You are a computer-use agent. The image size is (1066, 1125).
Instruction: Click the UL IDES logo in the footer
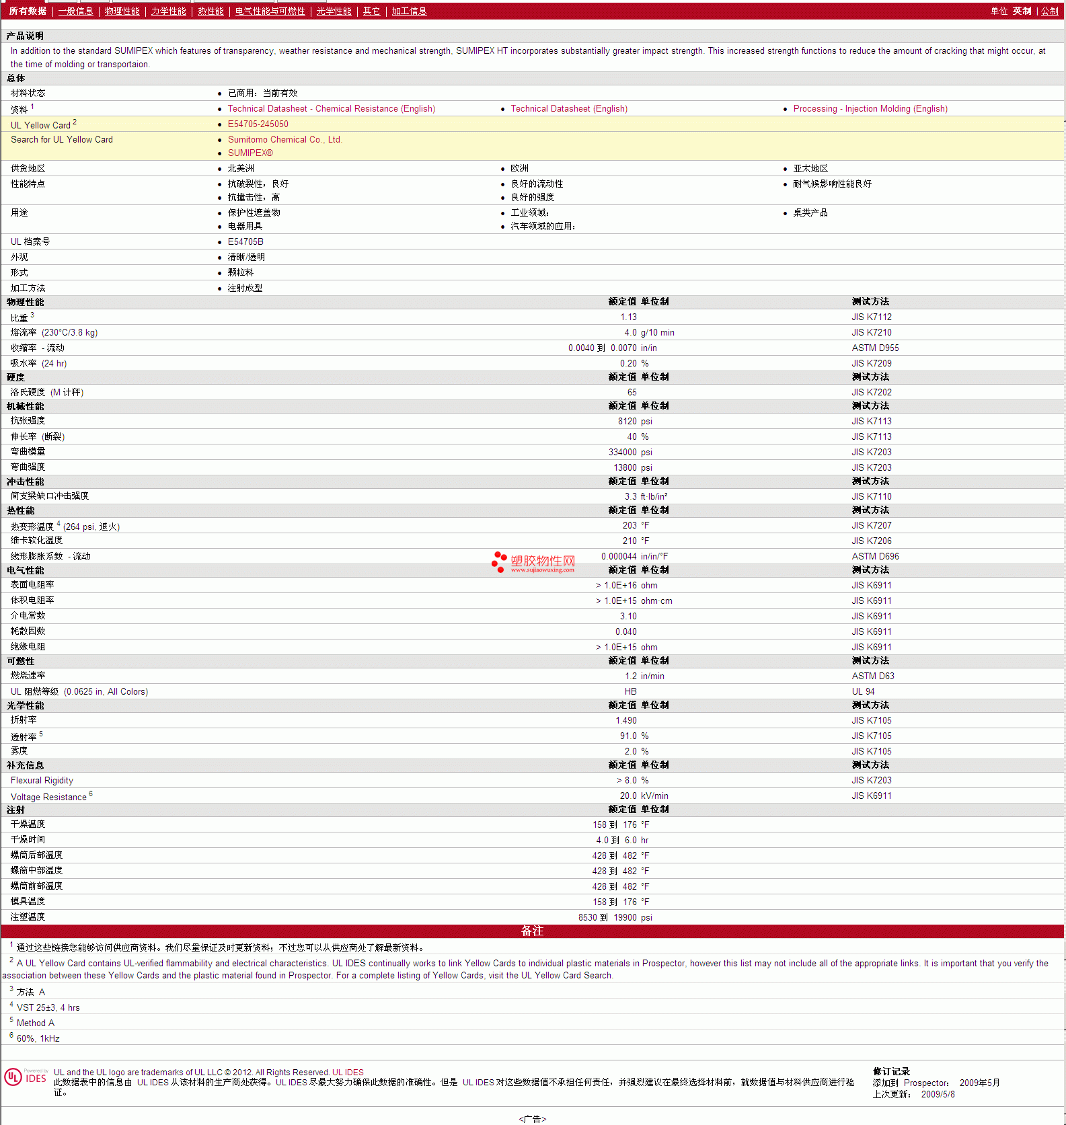(x=26, y=1077)
